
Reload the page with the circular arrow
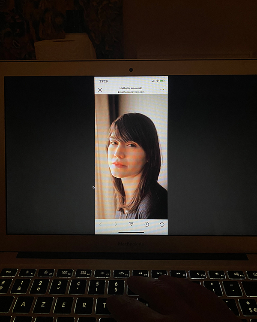162,224
